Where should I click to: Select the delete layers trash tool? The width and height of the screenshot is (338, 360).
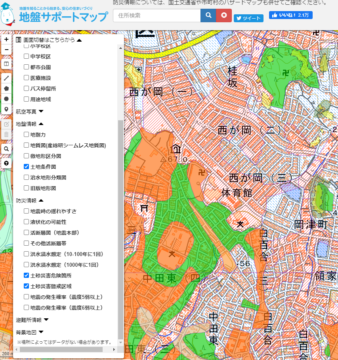pyautogui.click(x=6, y=135)
